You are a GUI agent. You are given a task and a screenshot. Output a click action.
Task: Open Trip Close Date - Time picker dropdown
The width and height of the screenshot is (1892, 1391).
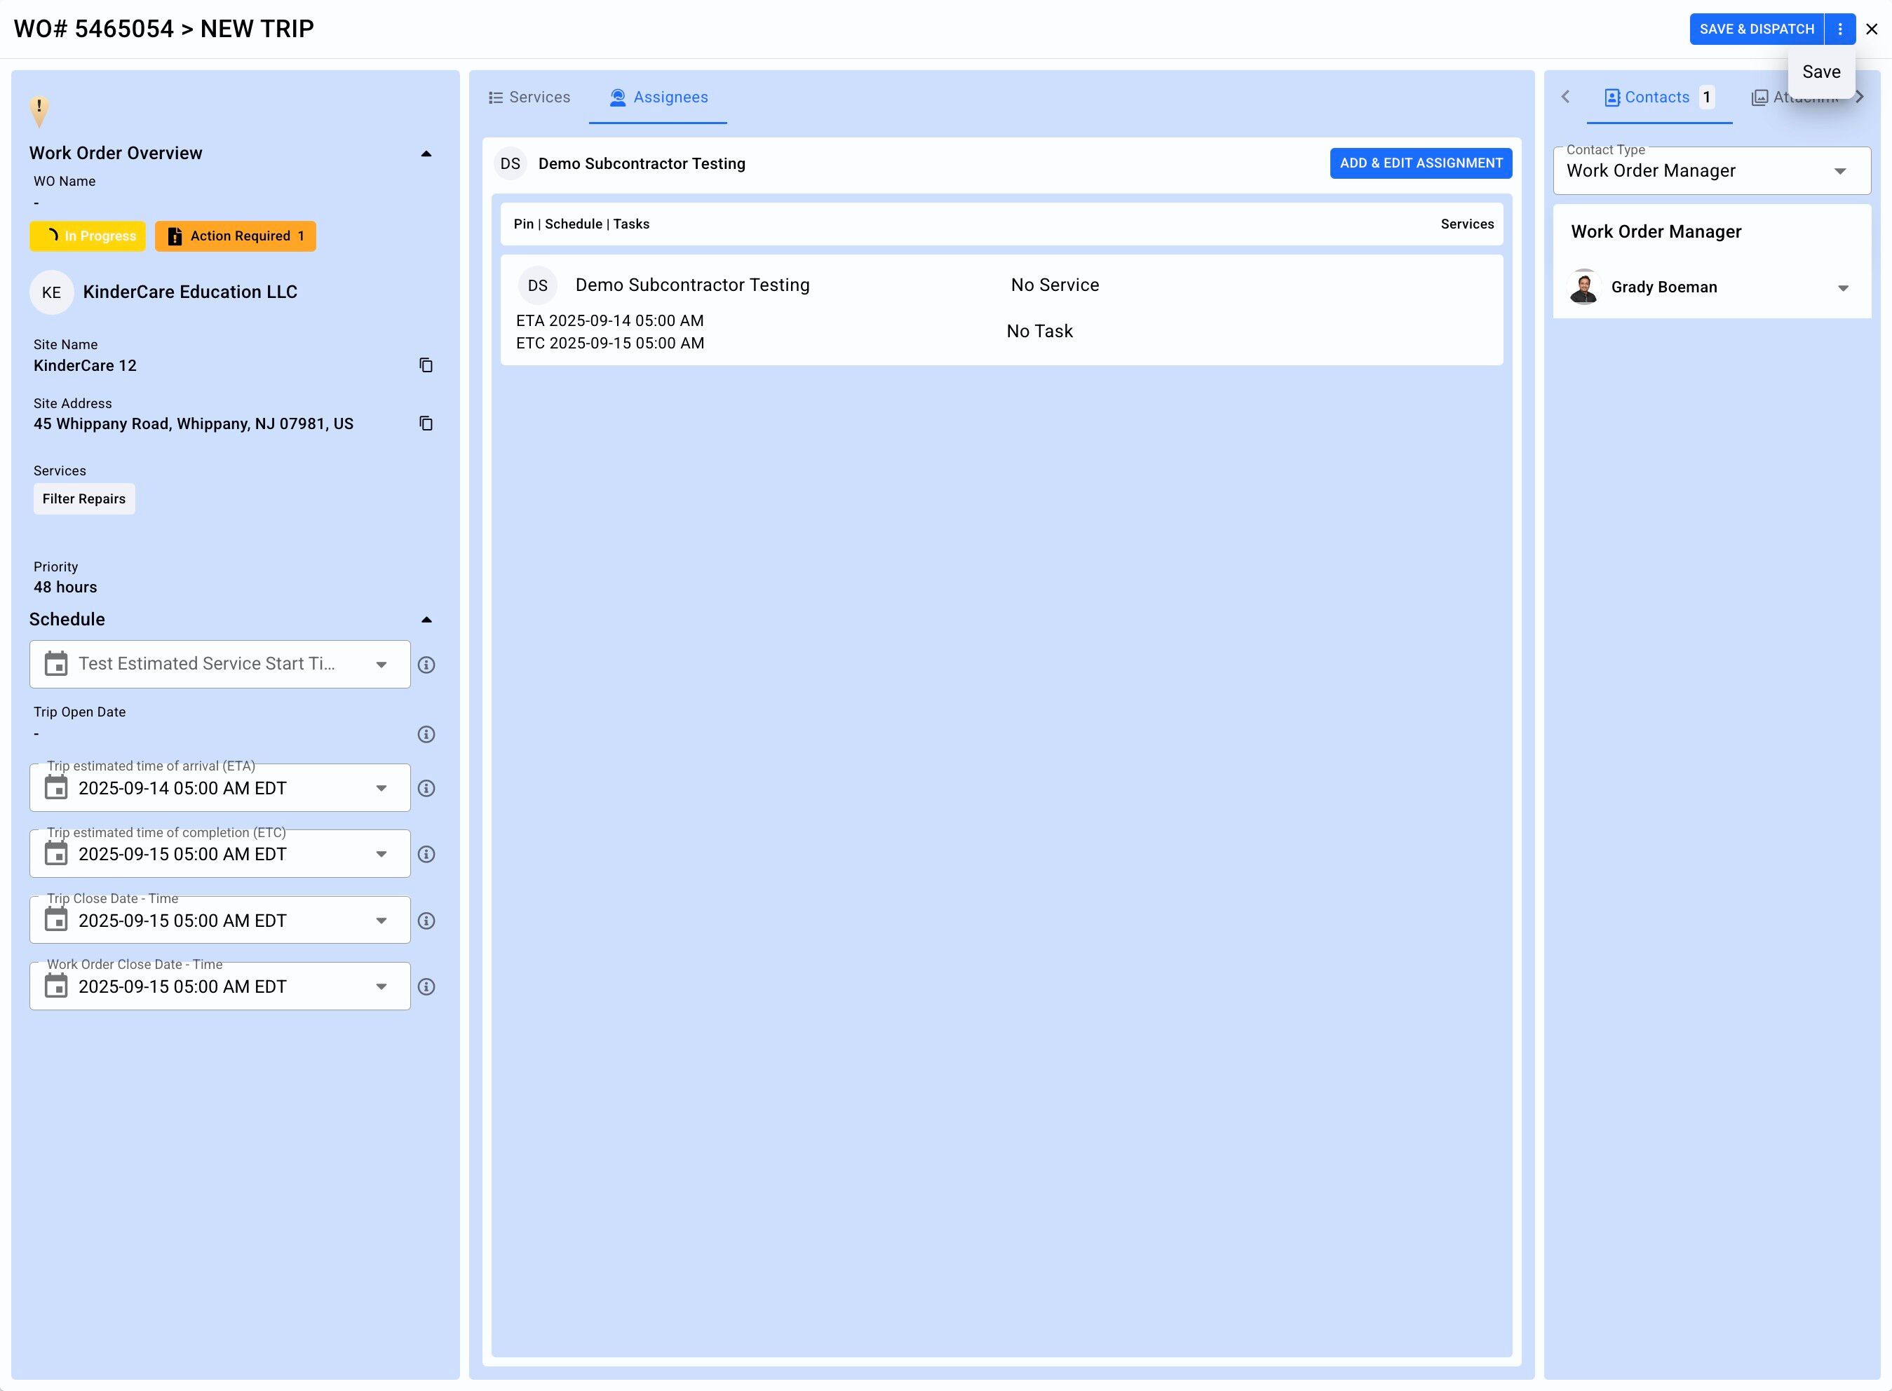tap(381, 921)
